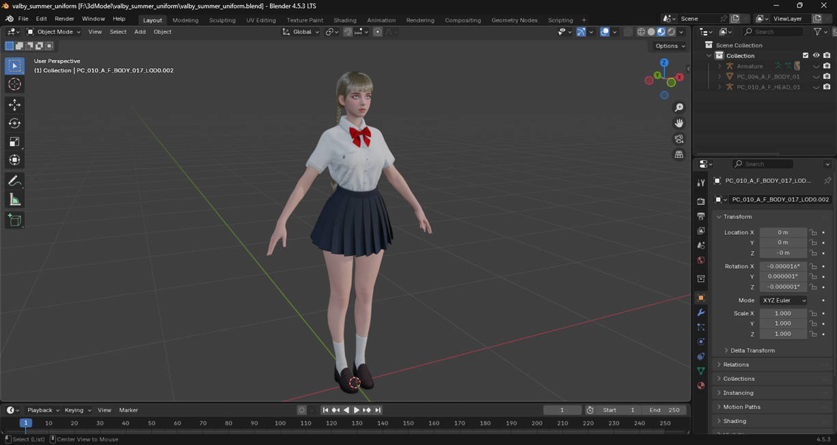The width and height of the screenshot is (837, 445).
Task: Play animation forward button
Action: (356, 410)
